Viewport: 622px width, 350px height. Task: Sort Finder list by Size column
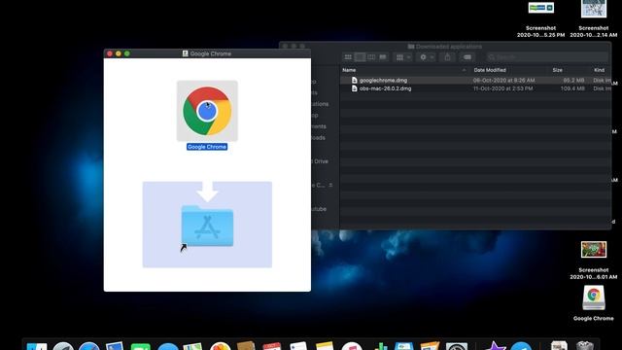557,70
